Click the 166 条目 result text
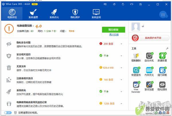The height and width of the screenshot is (116, 172). coord(108,80)
